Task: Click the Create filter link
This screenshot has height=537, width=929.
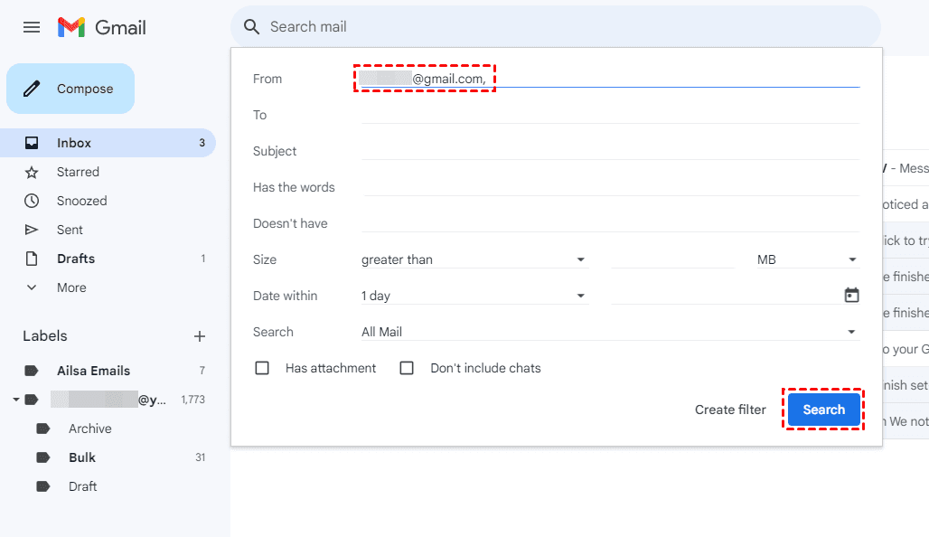Action: coord(730,410)
